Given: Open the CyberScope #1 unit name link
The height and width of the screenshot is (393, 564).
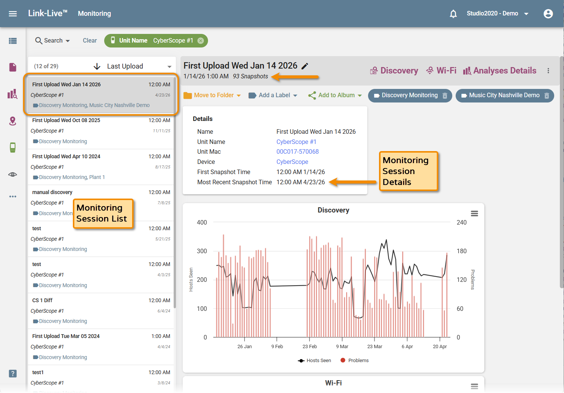Looking at the screenshot, I should (x=296, y=142).
